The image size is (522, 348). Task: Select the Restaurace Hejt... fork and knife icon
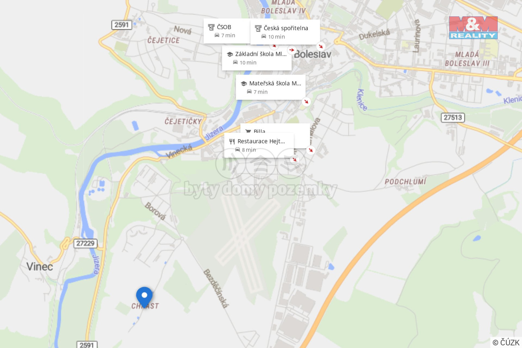(x=232, y=141)
